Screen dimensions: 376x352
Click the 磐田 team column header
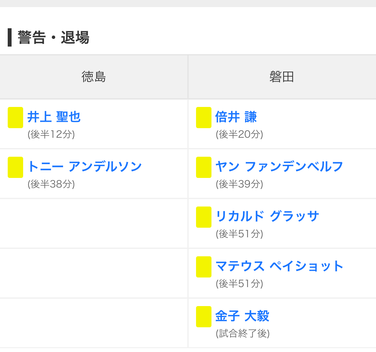[x=282, y=77]
